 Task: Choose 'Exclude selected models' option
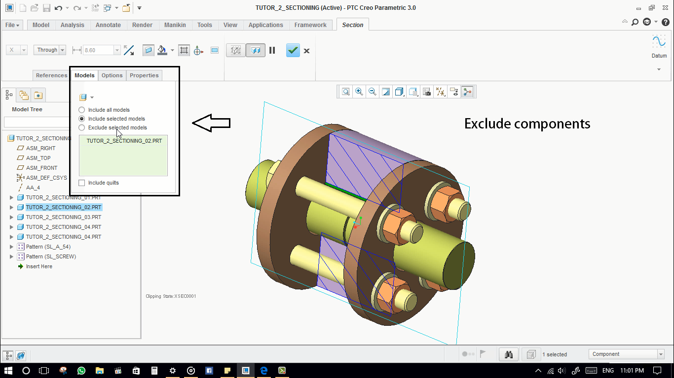(82, 127)
